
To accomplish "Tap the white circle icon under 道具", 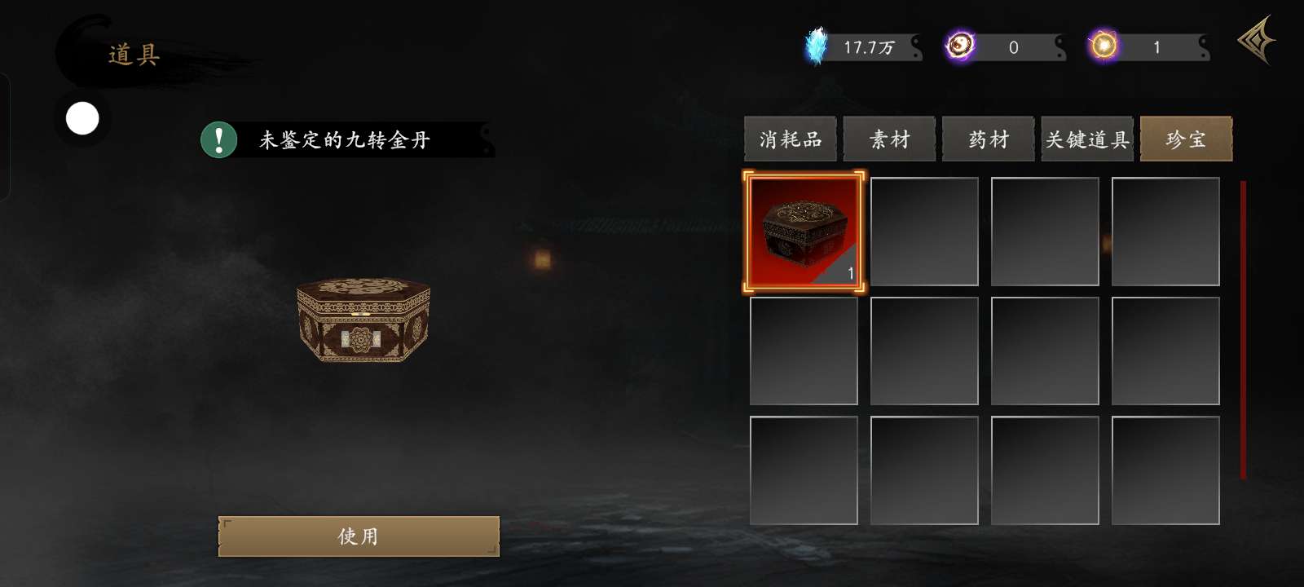I will [82, 119].
